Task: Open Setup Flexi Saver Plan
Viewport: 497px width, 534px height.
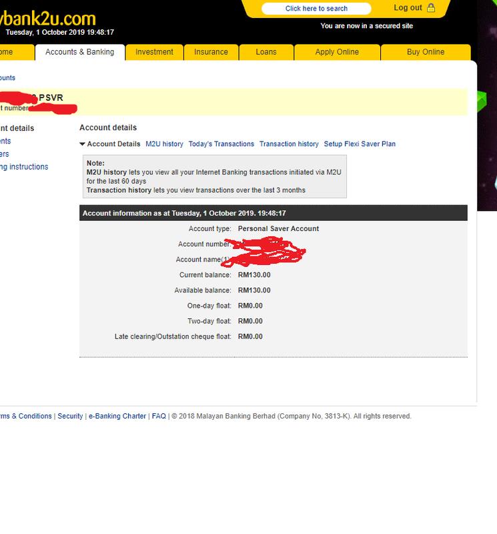Action: coord(360,144)
